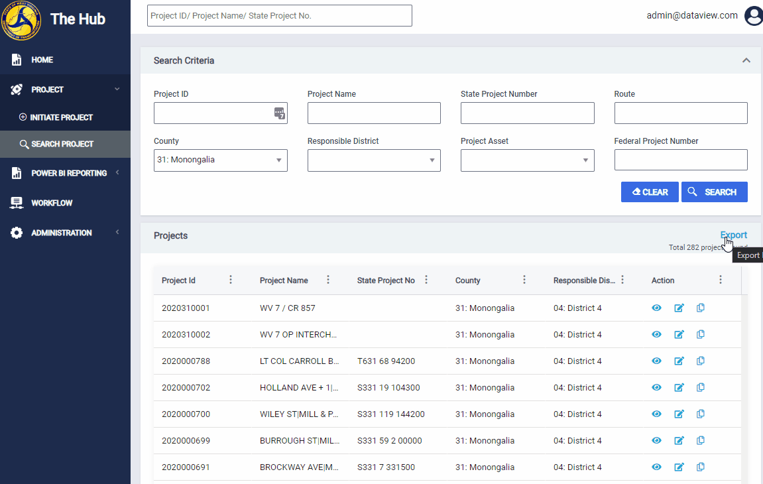This screenshot has height=484, width=763.
Task: Expand Power BI Reporting sidebar menu
Action: pos(117,173)
